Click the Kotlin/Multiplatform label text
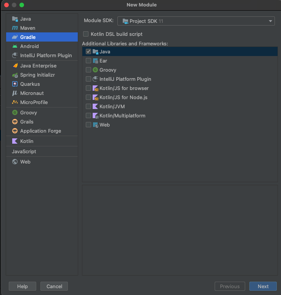This screenshot has height=295, width=281. click(122, 116)
